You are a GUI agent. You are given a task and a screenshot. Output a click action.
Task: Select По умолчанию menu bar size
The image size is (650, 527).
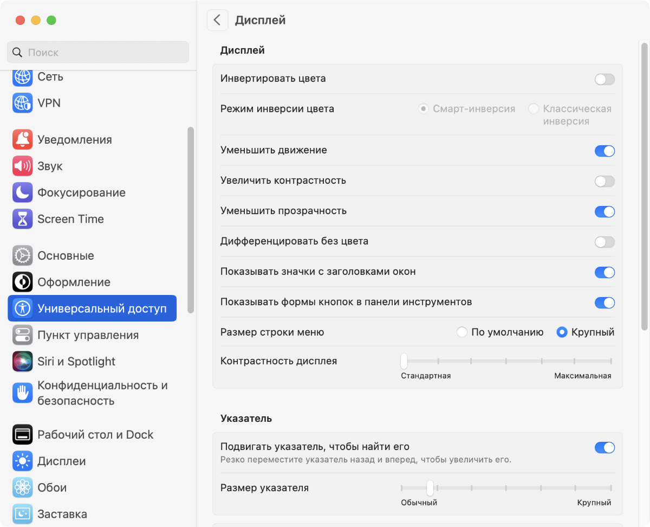click(x=462, y=332)
